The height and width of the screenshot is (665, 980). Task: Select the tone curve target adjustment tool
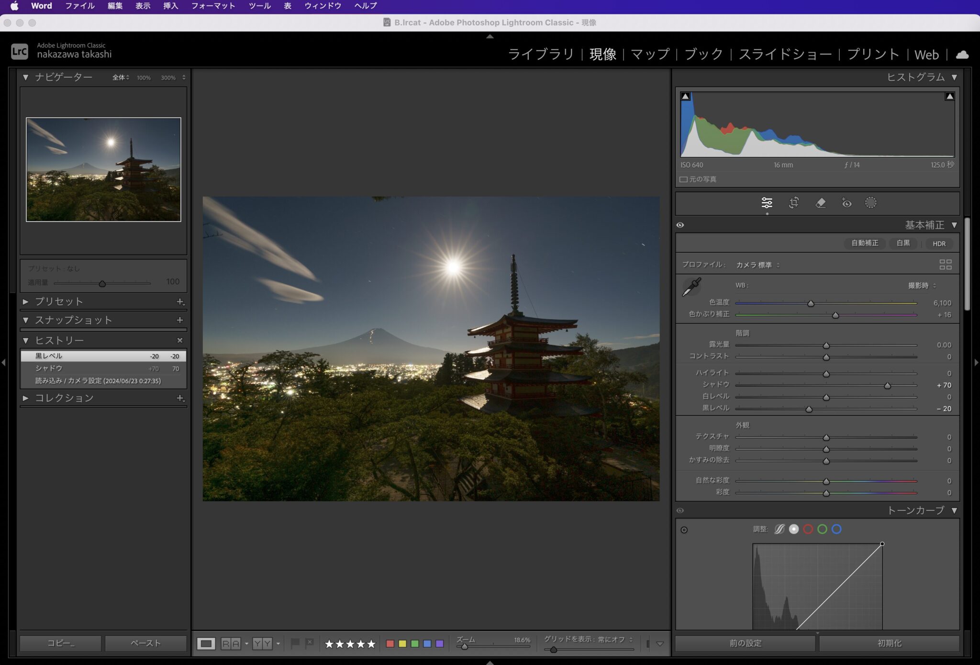click(x=684, y=530)
